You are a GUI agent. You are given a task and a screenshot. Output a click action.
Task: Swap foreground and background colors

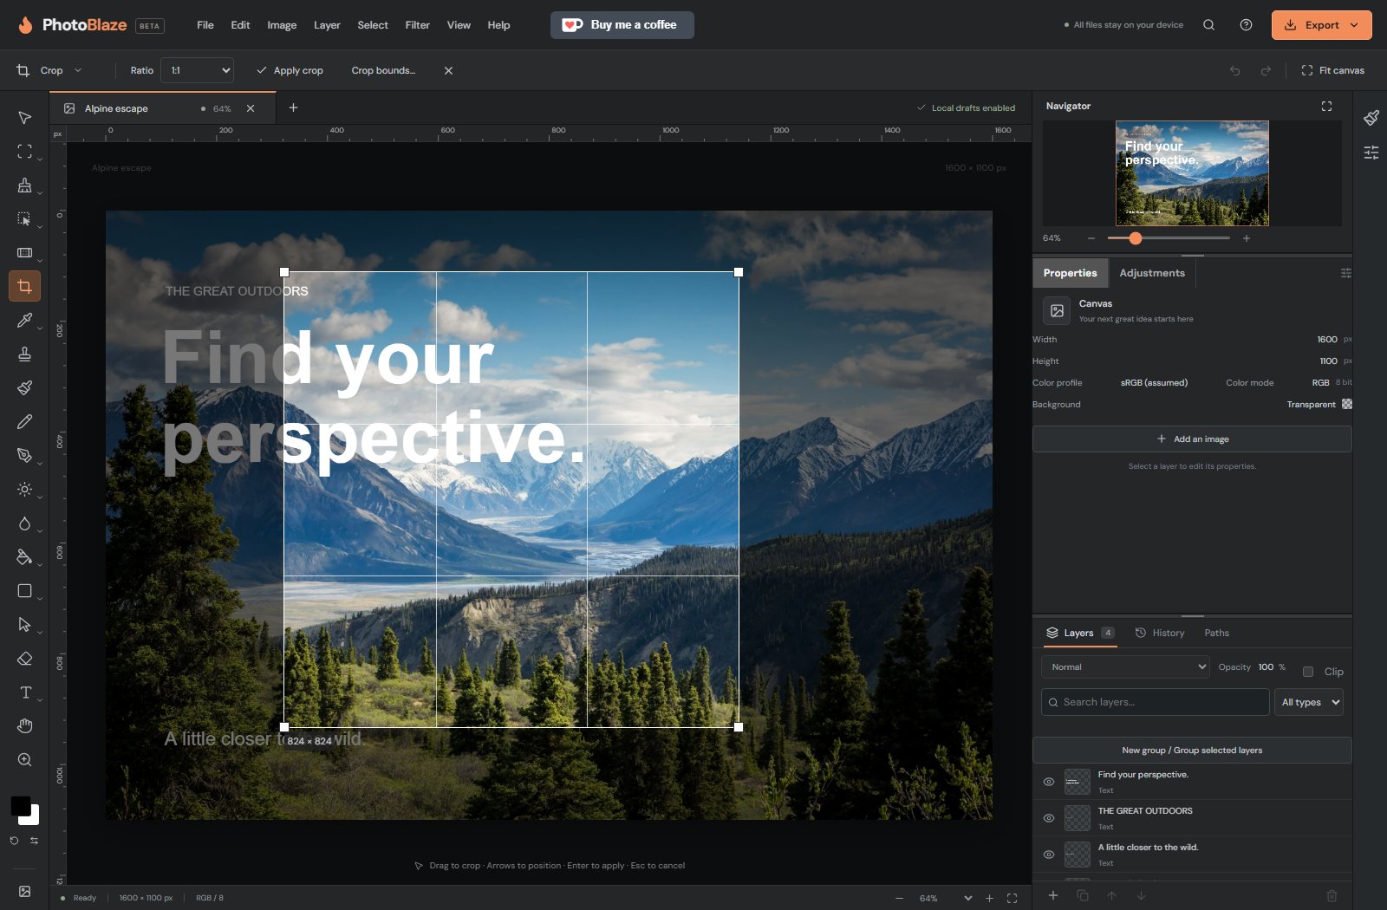(34, 841)
